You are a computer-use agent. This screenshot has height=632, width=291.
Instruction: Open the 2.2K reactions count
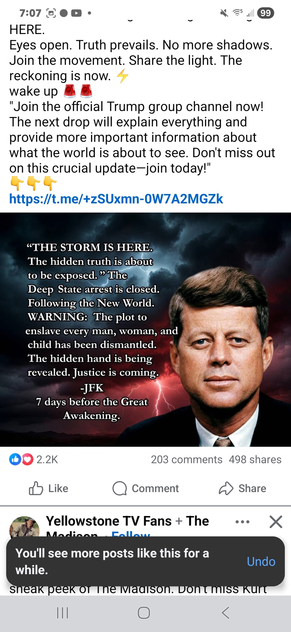47,459
